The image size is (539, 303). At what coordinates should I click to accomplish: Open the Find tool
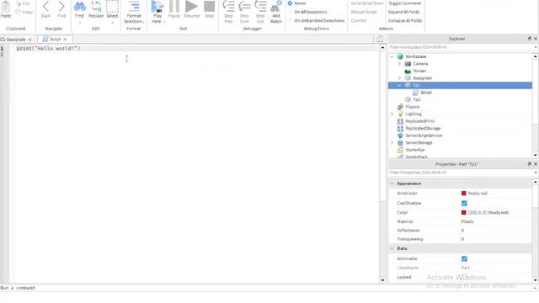tap(79, 9)
